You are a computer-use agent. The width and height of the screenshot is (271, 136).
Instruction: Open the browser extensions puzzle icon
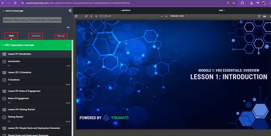tap(242, 3)
